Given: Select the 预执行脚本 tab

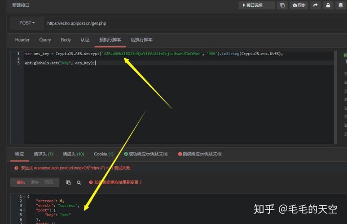Looking at the screenshot, I should click(x=110, y=40).
